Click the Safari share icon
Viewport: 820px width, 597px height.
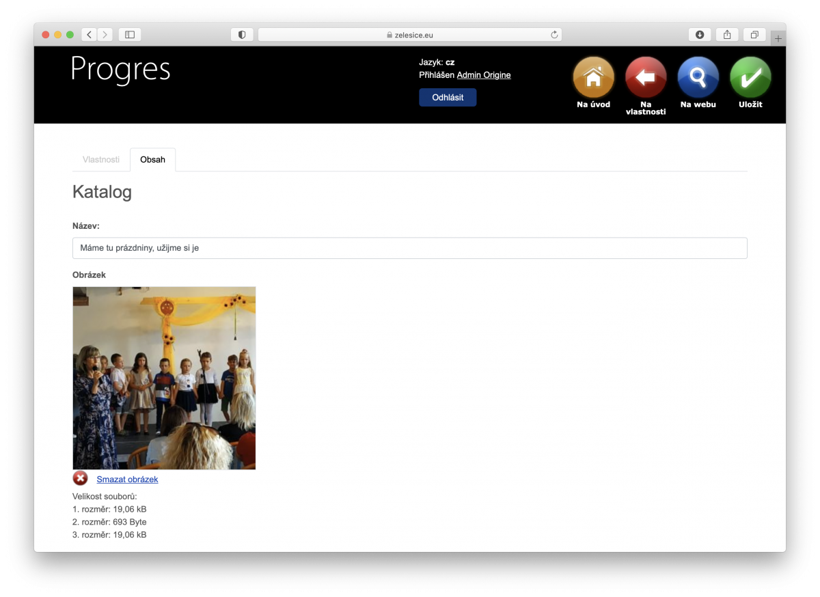click(x=727, y=35)
